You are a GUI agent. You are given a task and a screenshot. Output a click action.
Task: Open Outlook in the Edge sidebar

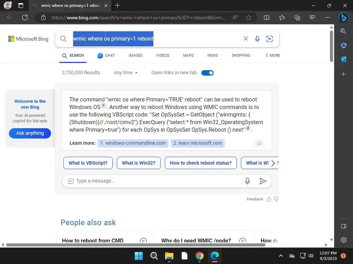(344, 59)
